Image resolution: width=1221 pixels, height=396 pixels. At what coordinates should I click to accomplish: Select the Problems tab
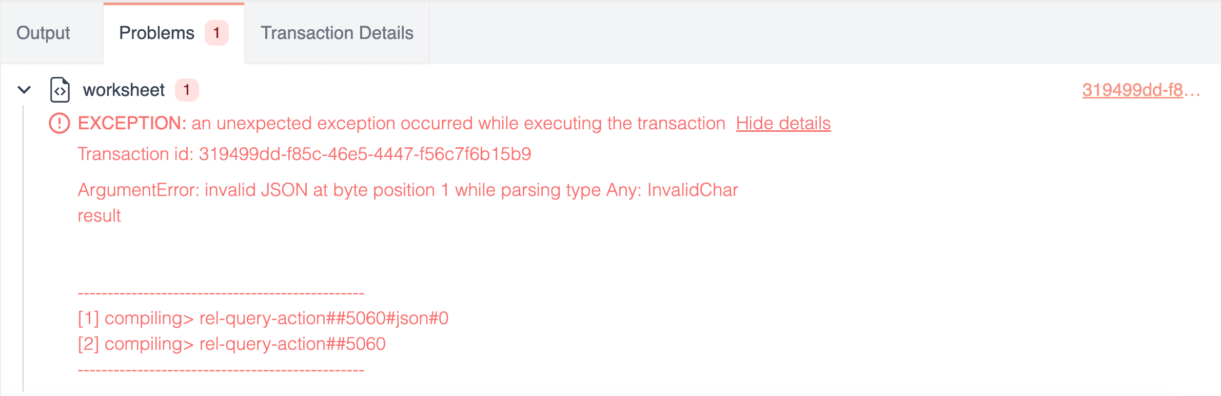[x=156, y=33]
